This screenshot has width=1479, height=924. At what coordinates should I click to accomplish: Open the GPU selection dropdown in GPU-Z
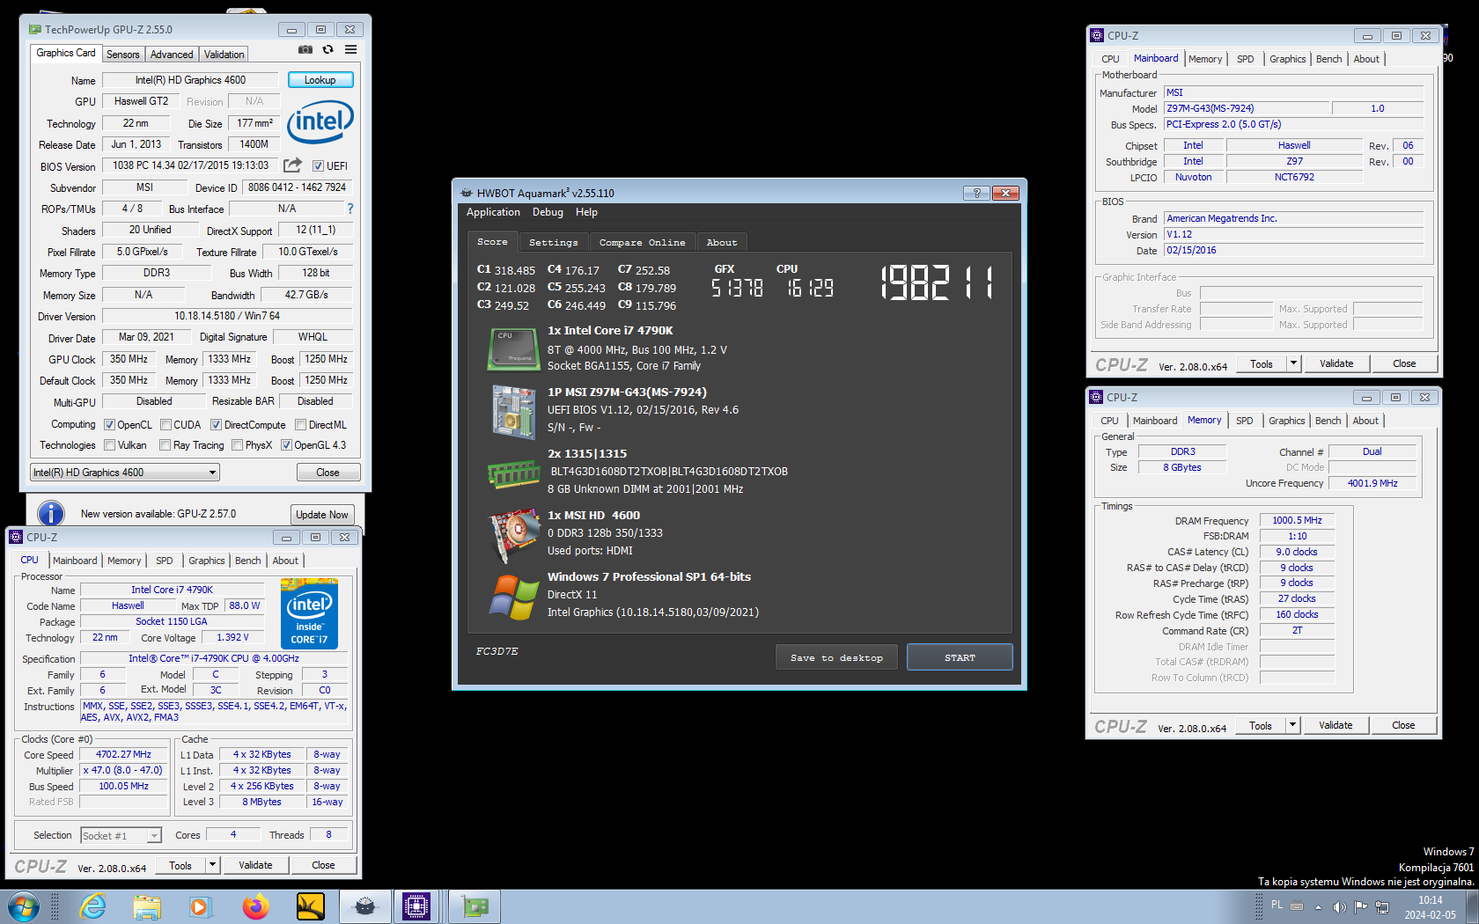125,473
